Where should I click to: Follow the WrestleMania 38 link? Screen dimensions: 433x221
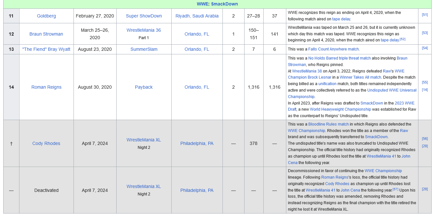click(307, 71)
